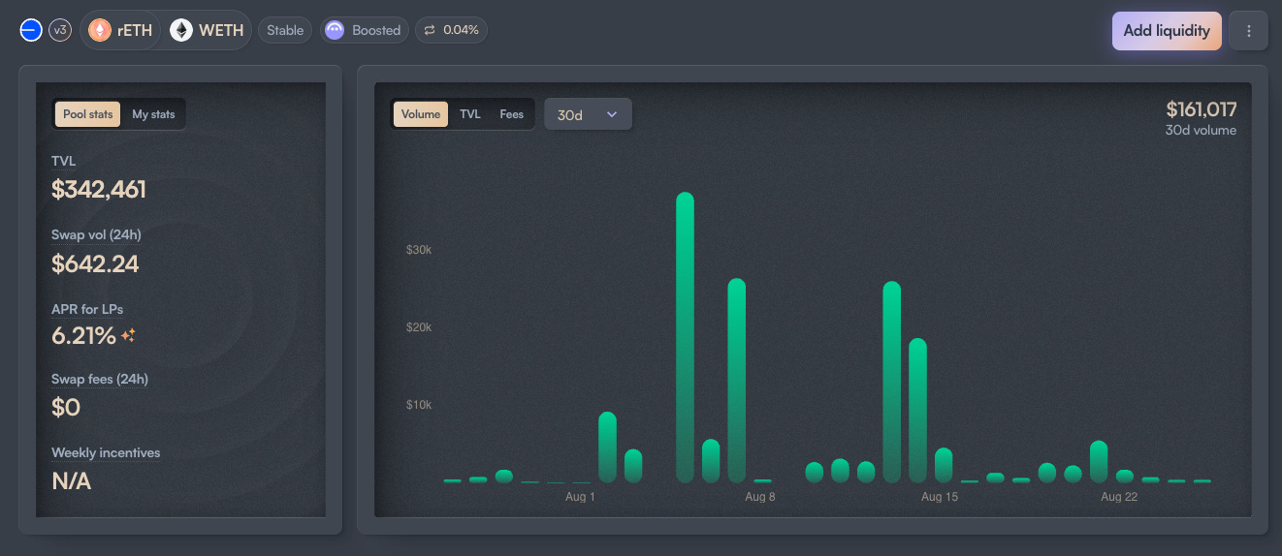Click the v3 version badge

pyautogui.click(x=60, y=30)
